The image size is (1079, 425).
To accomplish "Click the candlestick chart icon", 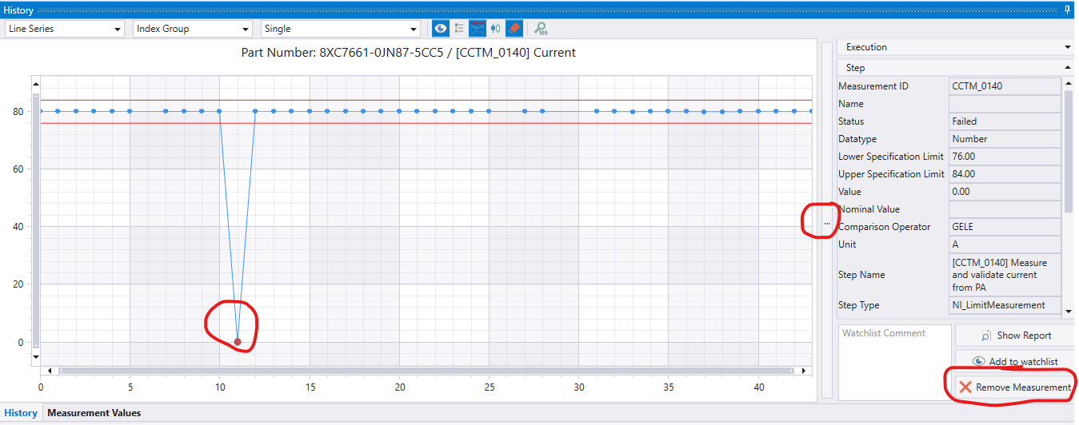I will click(496, 29).
